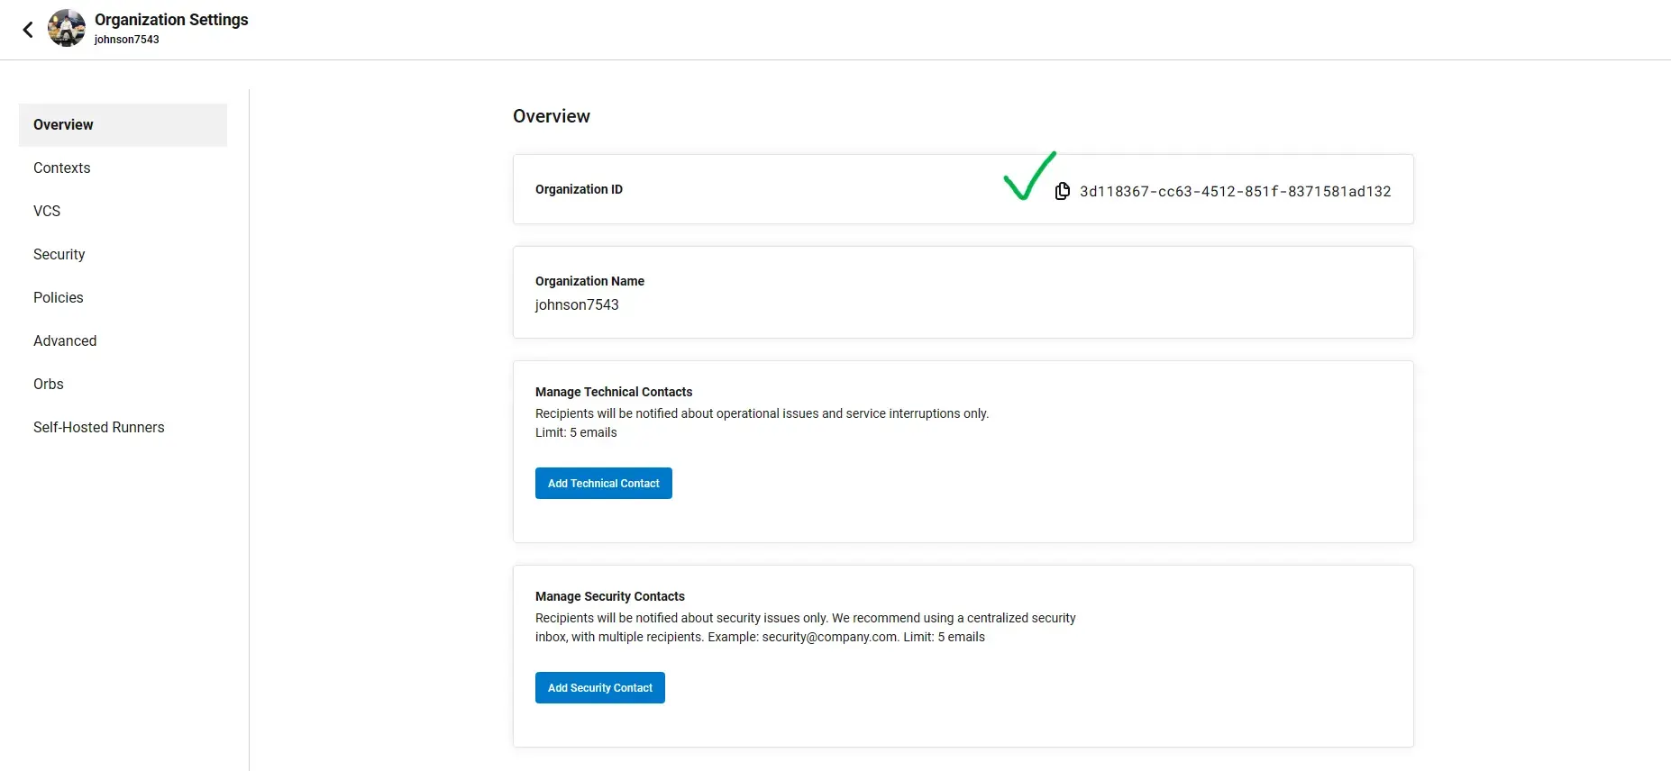Click the Add Security Contact button

point(600,688)
